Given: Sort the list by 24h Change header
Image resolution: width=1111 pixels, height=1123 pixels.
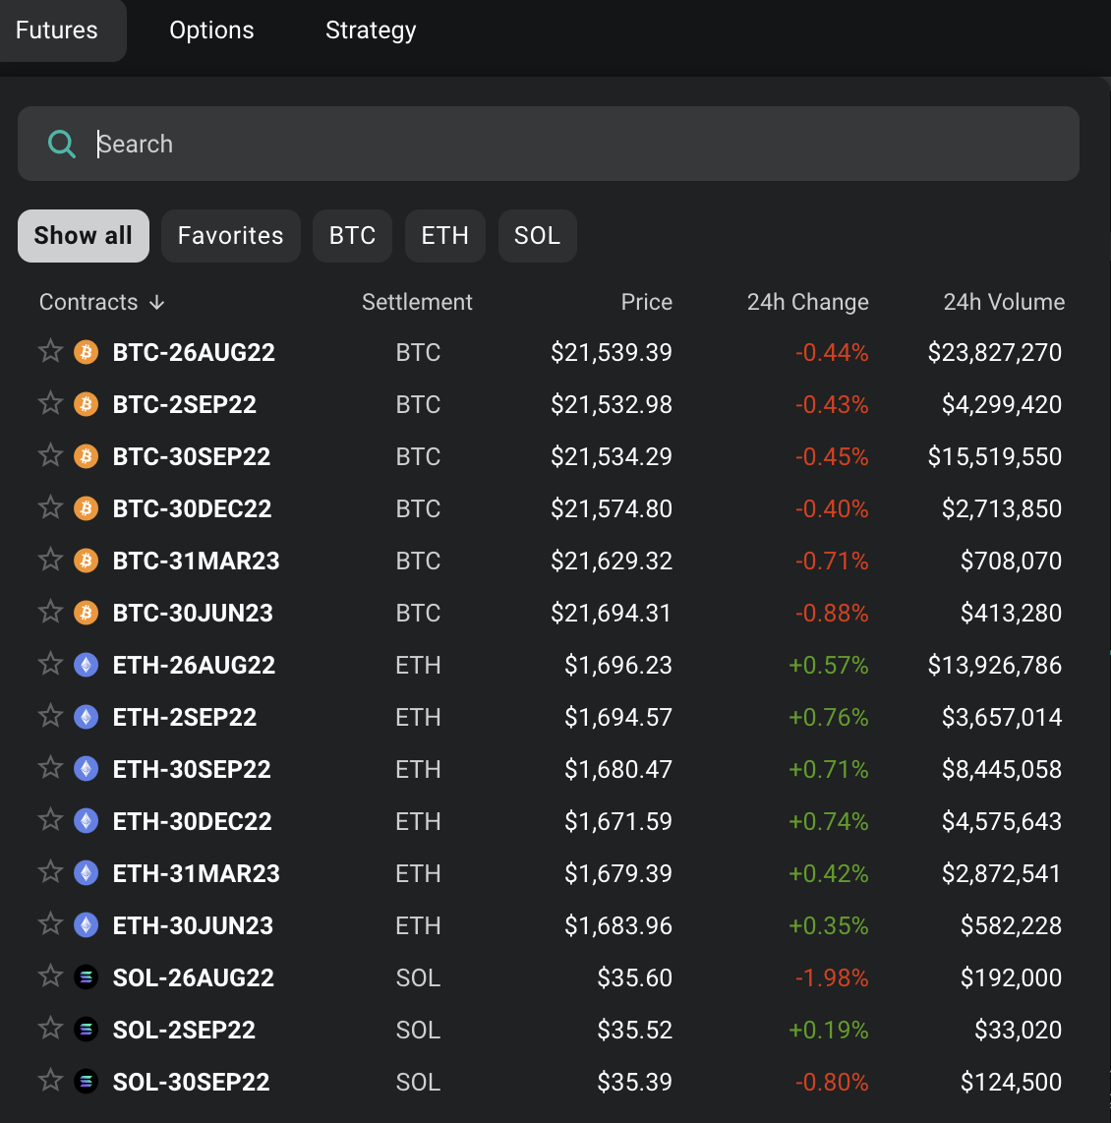Looking at the screenshot, I should [x=807, y=302].
